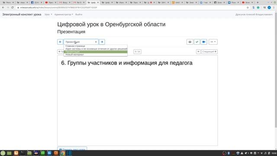Click the Bluetooth tray icon
The image size is (277, 156).
point(229,153)
